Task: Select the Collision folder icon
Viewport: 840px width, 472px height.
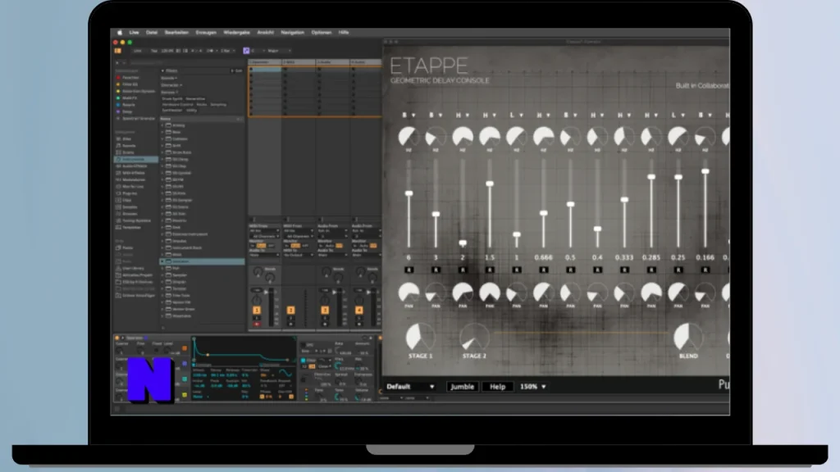Action: tap(168, 139)
